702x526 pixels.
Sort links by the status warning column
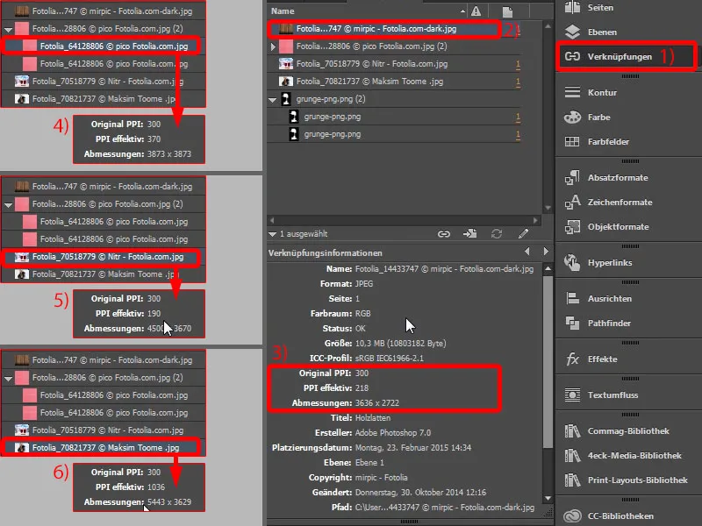476,11
